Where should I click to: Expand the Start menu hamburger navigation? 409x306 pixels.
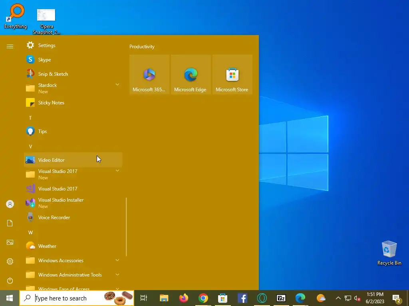click(10, 46)
